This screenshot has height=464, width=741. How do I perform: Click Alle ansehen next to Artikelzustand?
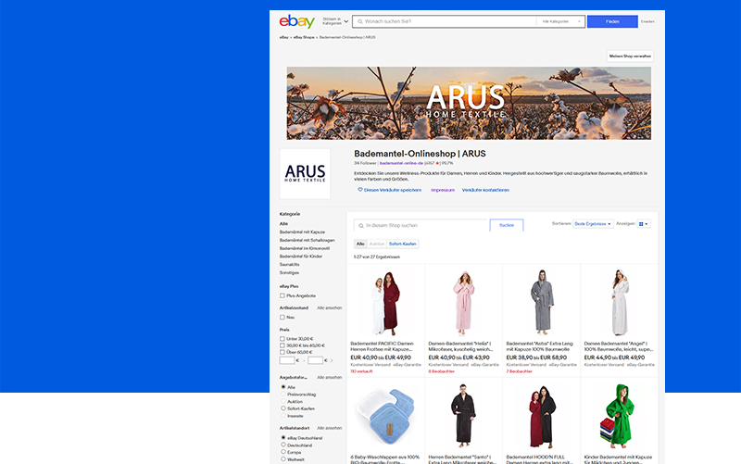pyautogui.click(x=330, y=307)
